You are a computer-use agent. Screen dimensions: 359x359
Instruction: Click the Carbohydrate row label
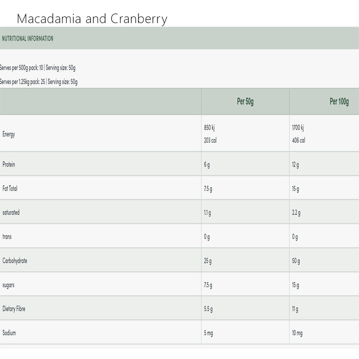pos(15,261)
